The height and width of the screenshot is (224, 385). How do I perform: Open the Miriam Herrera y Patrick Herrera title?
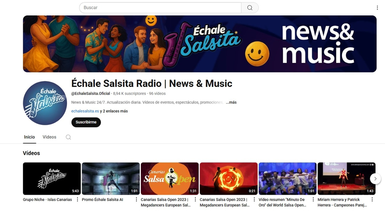[342, 202]
